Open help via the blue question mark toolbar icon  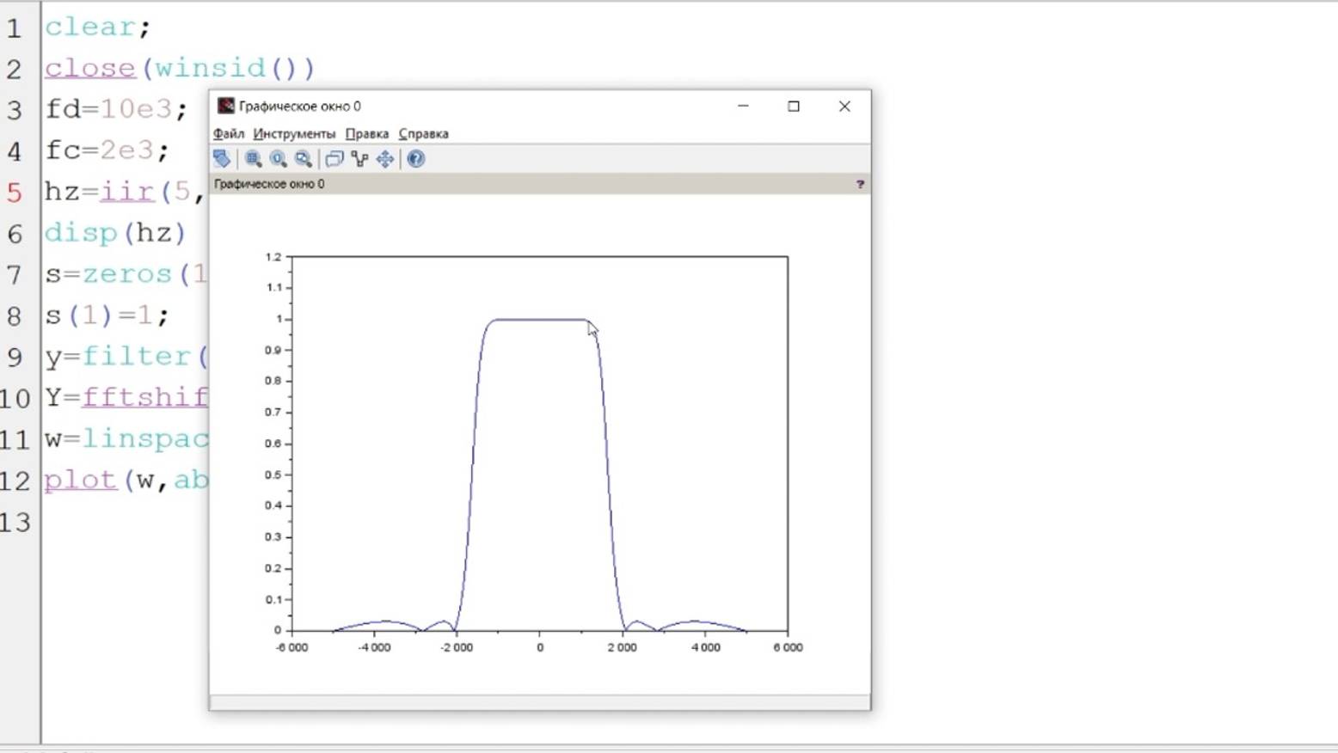[x=416, y=159]
